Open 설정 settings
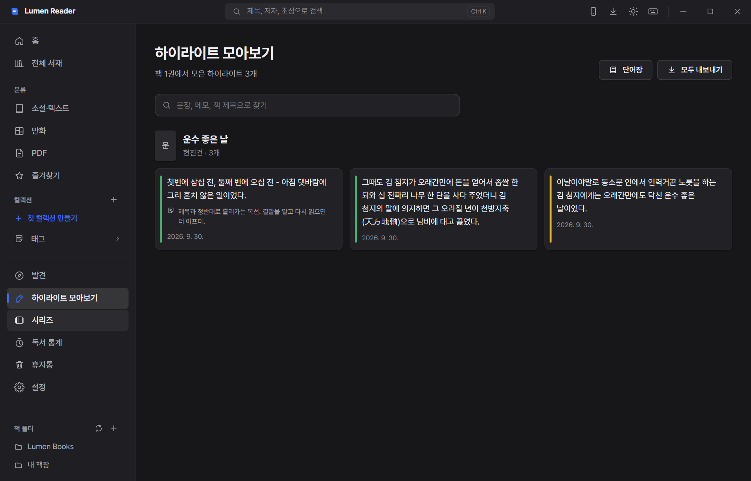The width and height of the screenshot is (751, 481). (68, 388)
